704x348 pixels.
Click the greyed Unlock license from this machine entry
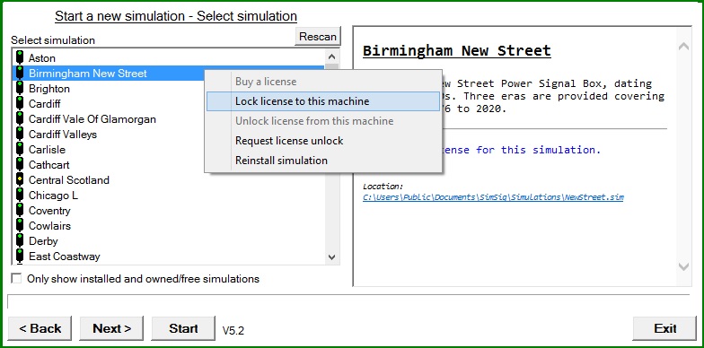pos(323,121)
